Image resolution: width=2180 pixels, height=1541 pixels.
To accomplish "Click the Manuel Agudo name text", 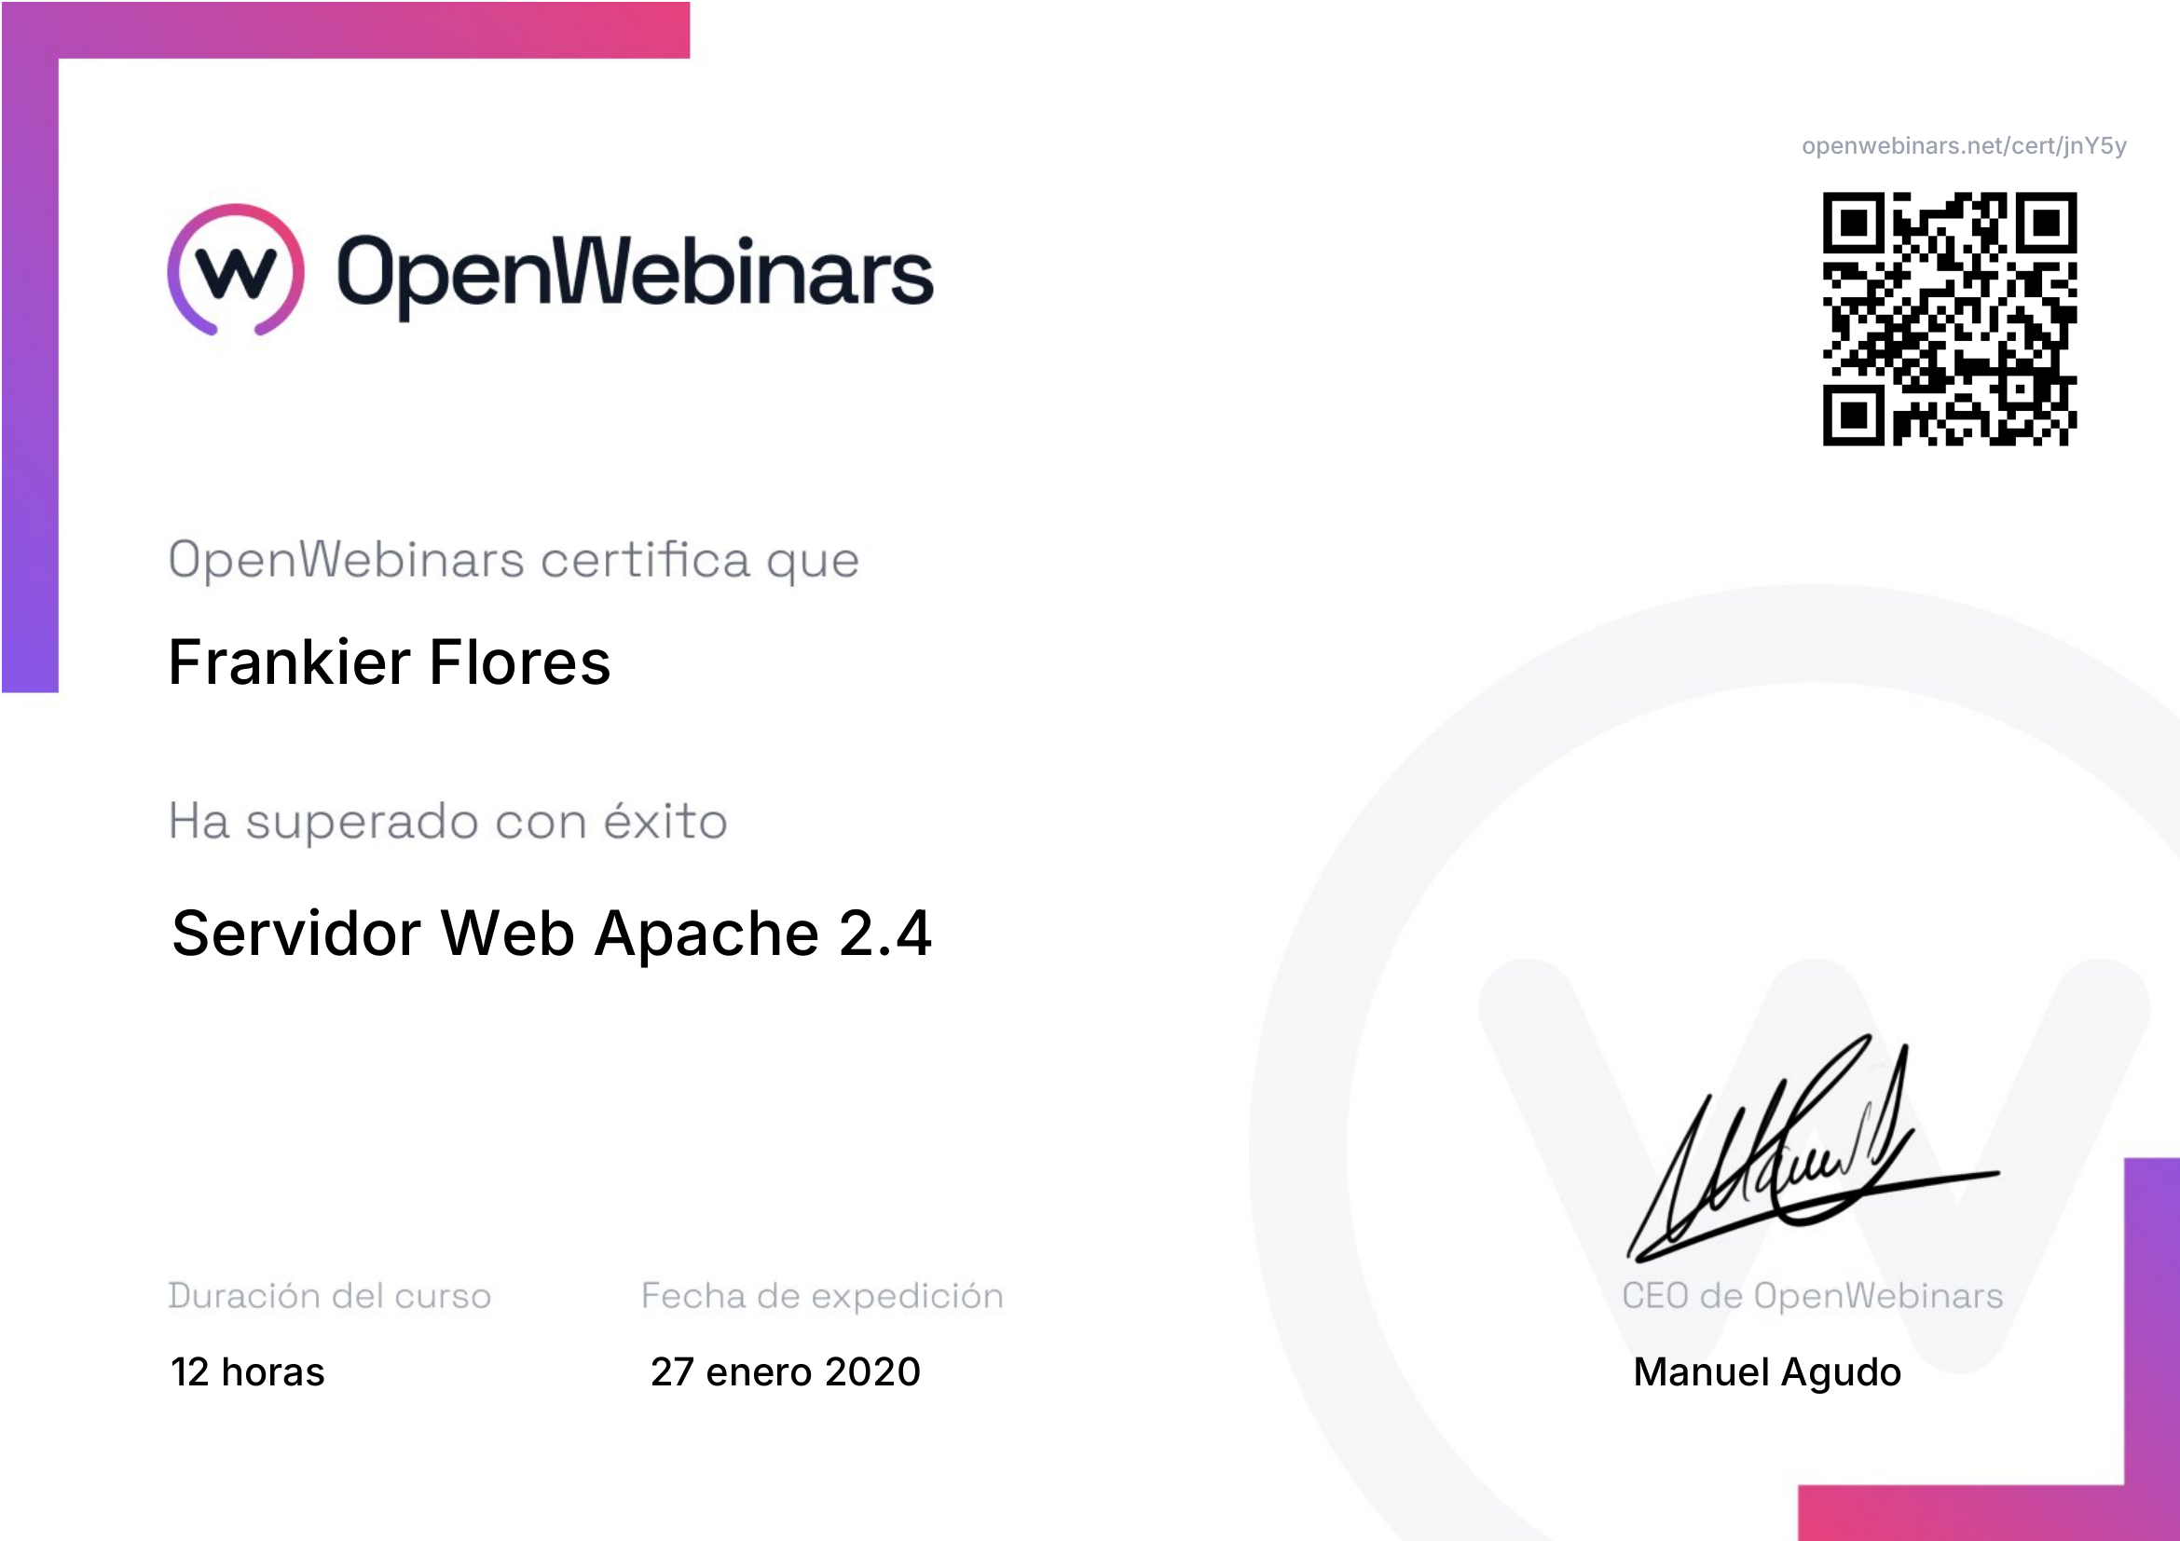I will [1766, 1372].
